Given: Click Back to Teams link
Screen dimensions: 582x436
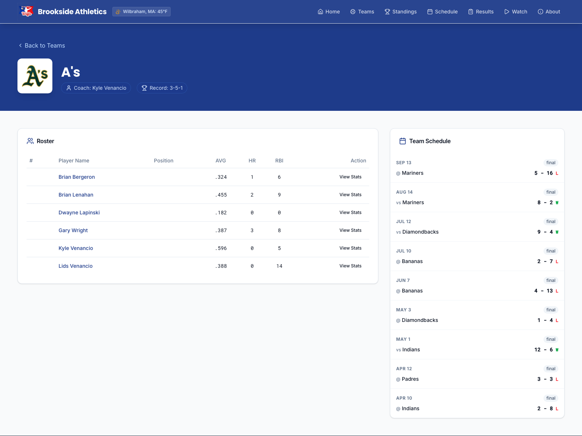Looking at the screenshot, I should point(44,45).
